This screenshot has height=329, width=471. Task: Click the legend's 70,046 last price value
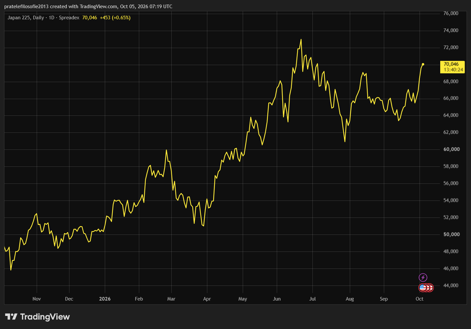90,18
